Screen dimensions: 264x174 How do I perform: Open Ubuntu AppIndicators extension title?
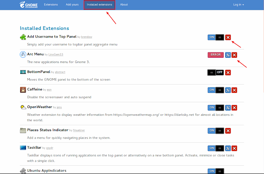click(47, 171)
